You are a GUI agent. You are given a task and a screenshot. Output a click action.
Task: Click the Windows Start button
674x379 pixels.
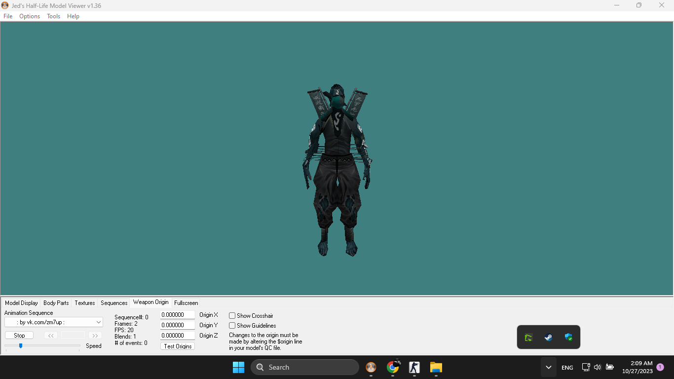click(238, 367)
